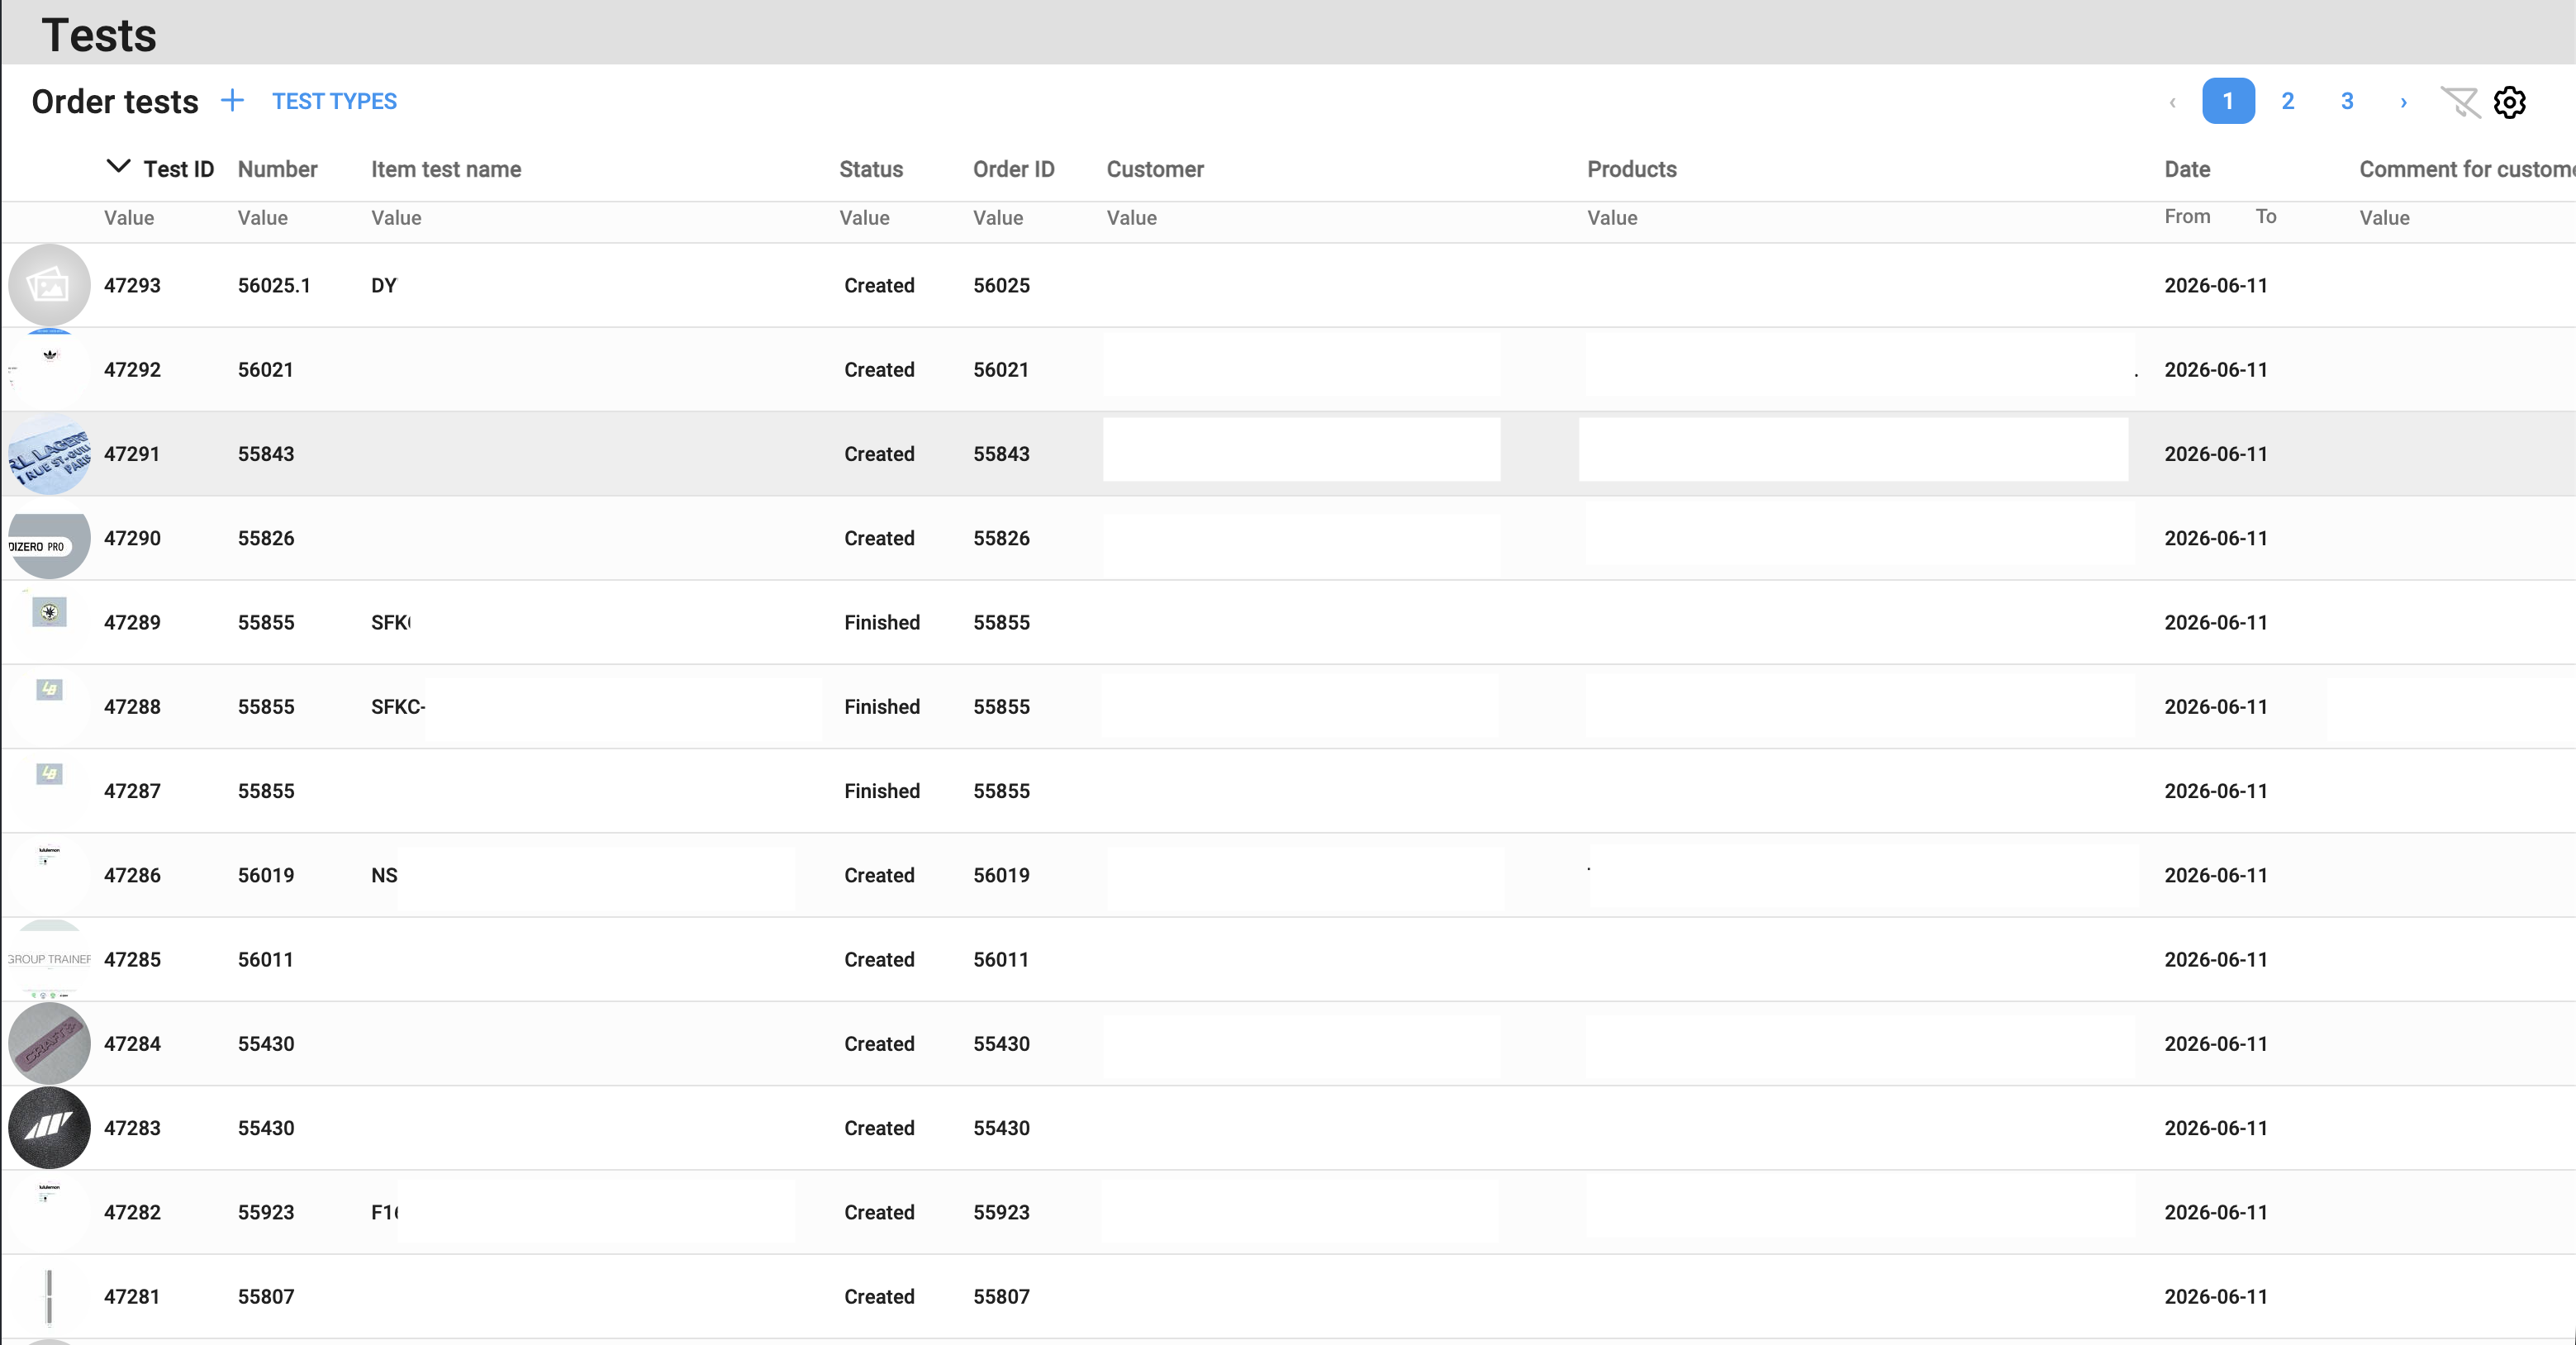Click the plus icon to add order test

pyautogui.click(x=232, y=100)
